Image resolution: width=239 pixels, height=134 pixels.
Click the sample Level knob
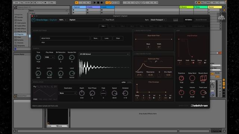coord(72,73)
